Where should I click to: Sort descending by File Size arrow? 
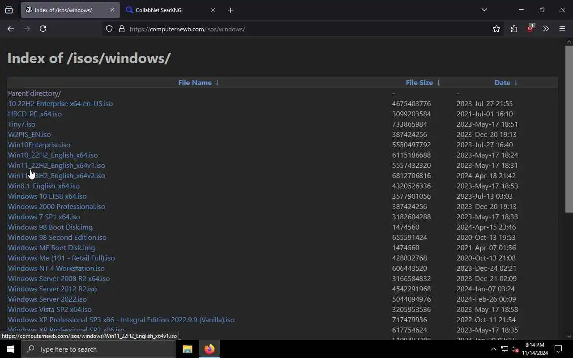pos(438,82)
